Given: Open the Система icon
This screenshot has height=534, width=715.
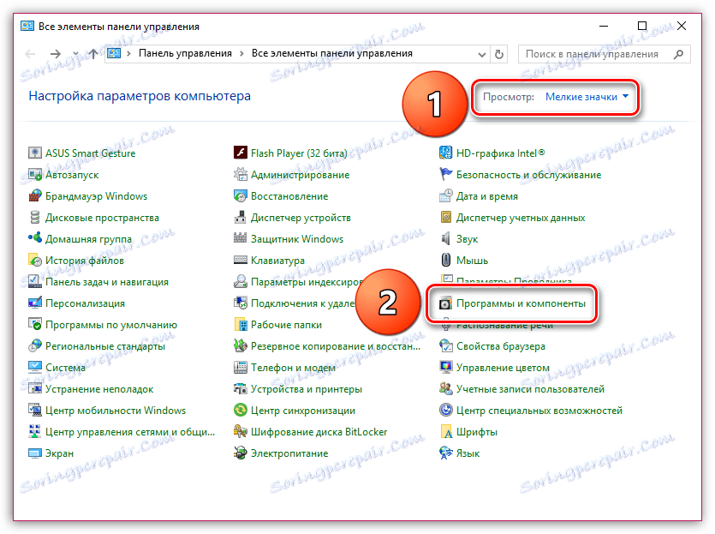Looking at the screenshot, I should [x=34, y=368].
